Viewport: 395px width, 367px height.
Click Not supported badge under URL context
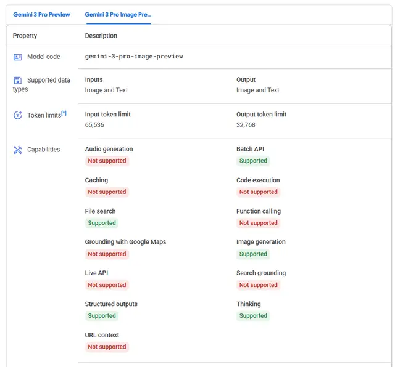(107, 347)
